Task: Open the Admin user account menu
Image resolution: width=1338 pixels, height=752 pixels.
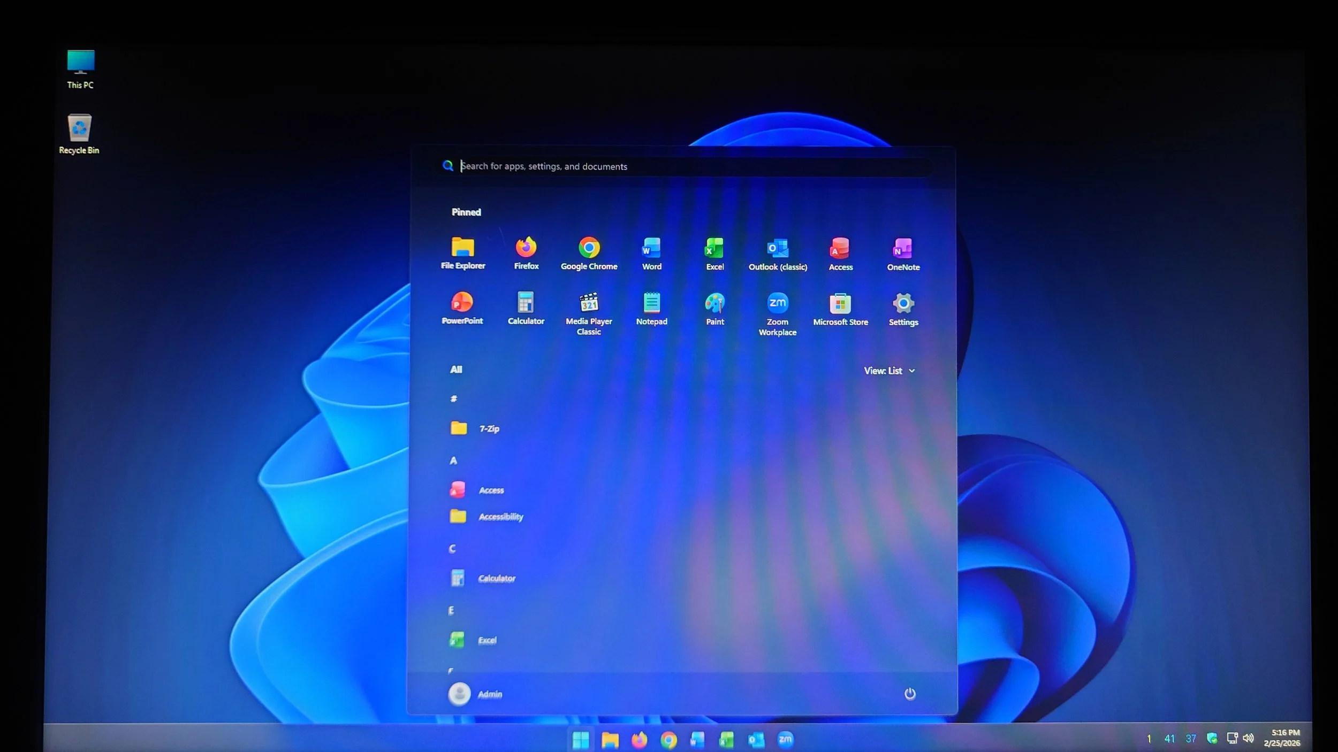Action: [x=475, y=694]
